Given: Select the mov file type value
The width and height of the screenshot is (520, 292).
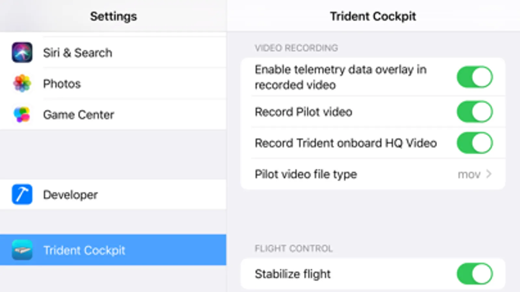Looking at the screenshot, I should tap(469, 175).
